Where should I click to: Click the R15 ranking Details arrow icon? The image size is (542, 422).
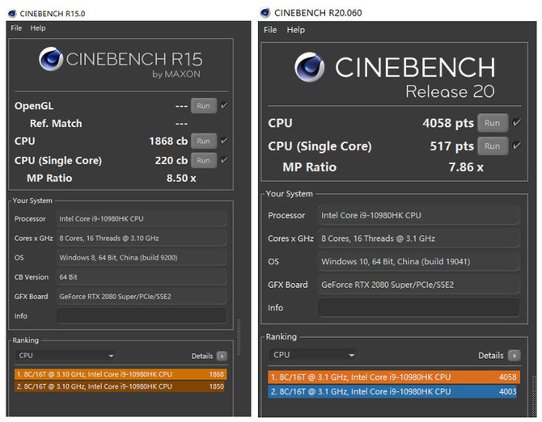point(222,356)
